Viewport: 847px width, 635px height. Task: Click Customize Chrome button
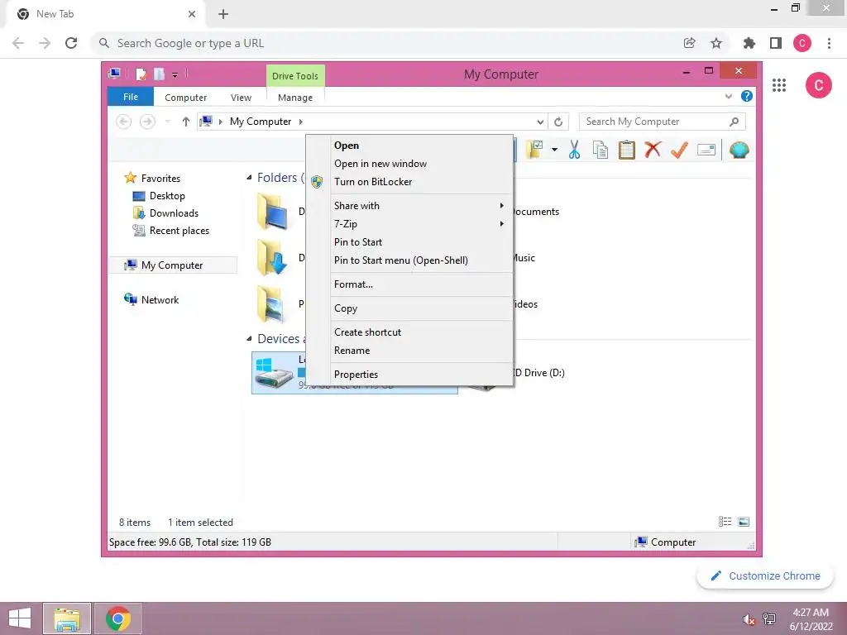pyautogui.click(x=765, y=576)
